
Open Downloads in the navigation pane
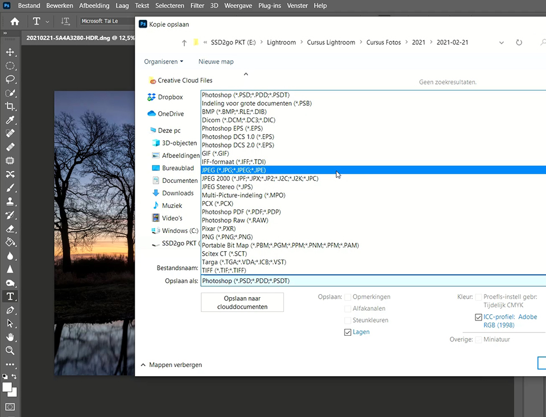(x=177, y=193)
